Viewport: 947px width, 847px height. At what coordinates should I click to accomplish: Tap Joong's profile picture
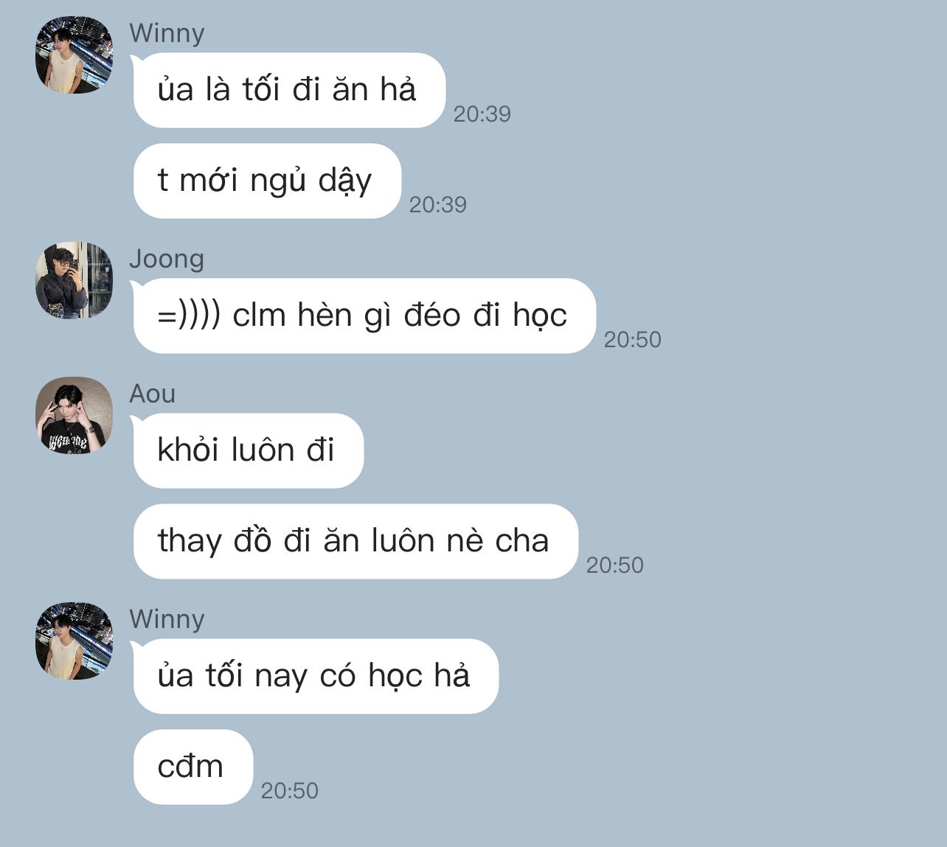point(74,281)
